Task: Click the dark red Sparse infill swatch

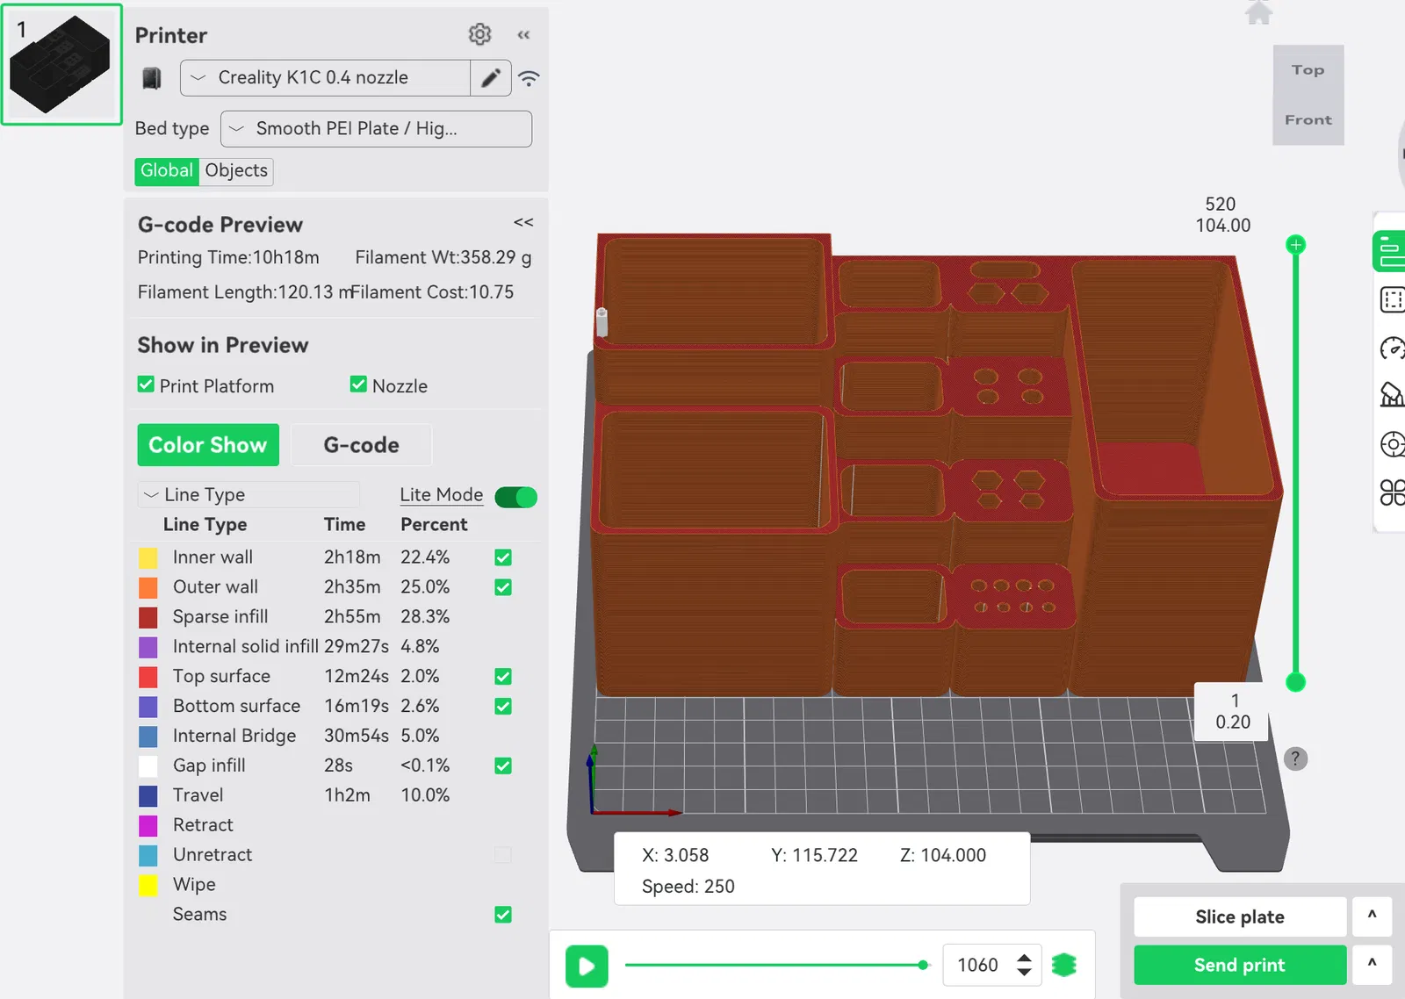Action: click(148, 617)
